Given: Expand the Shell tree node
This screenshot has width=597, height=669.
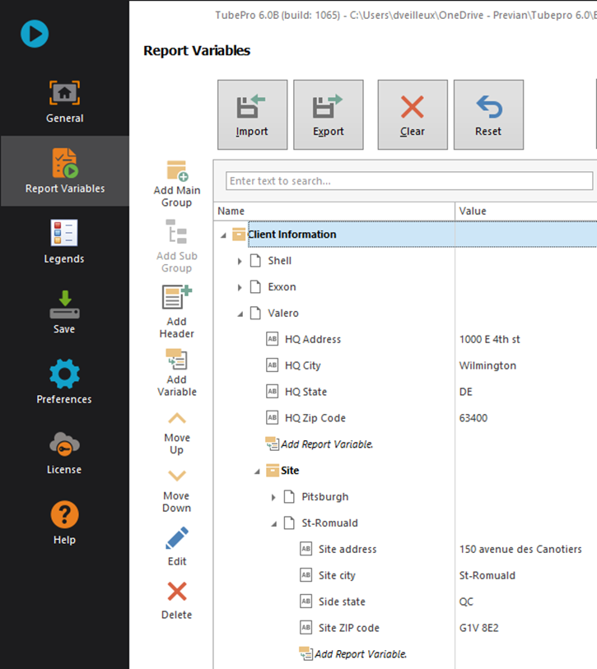Looking at the screenshot, I should point(240,261).
